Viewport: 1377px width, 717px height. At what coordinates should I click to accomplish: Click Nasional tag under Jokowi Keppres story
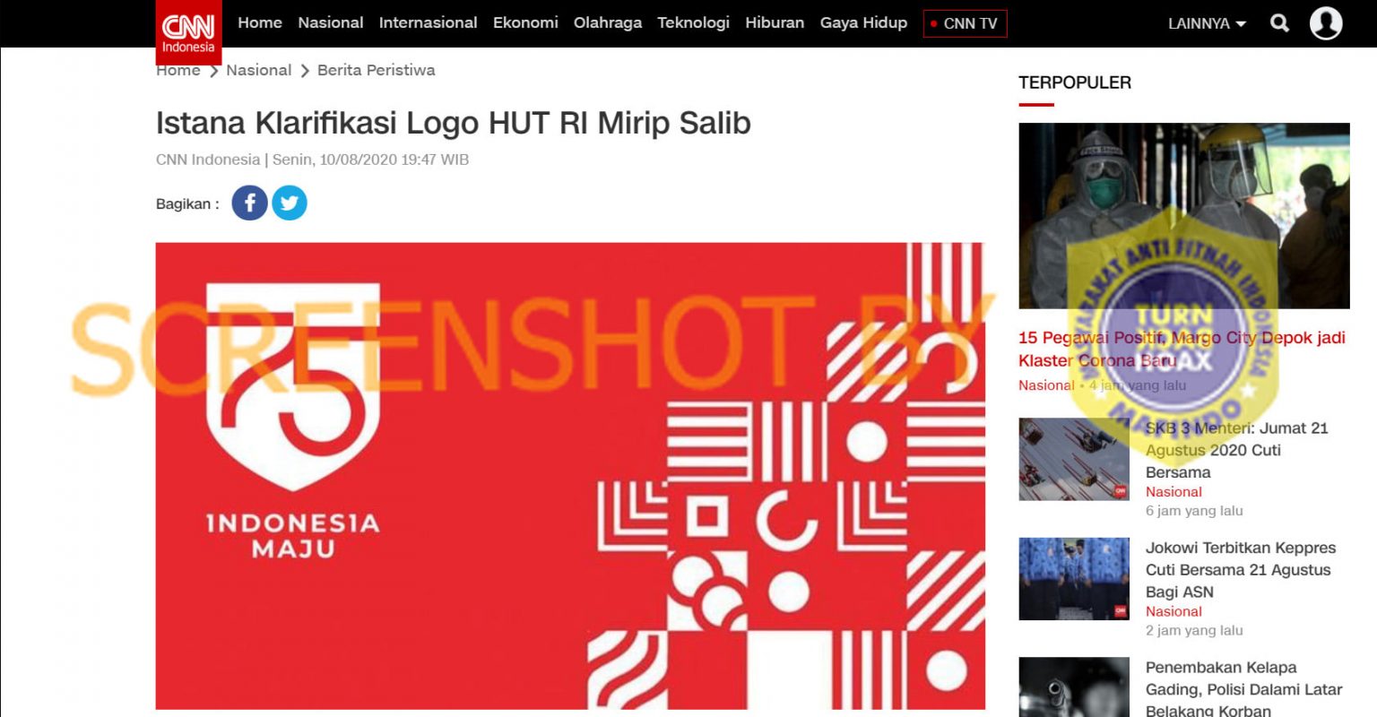pyautogui.click(x=1173, y=611)
